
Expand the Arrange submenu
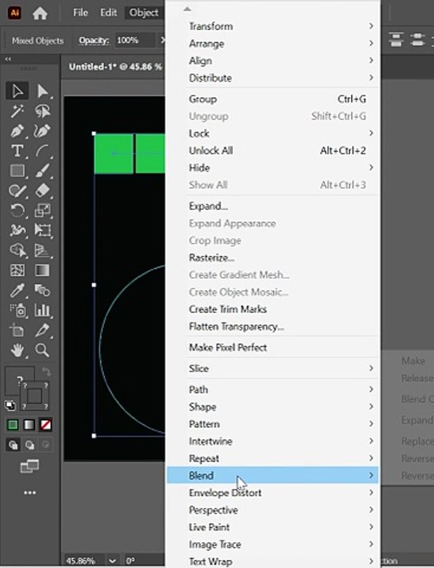tap(272, 43)
